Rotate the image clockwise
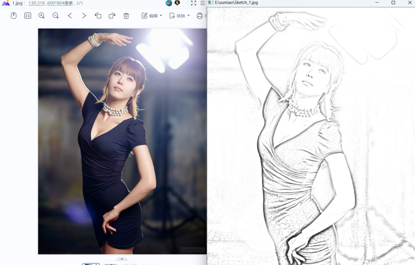The height and width of the screenshot is (265, 415). tap(112, 16)
